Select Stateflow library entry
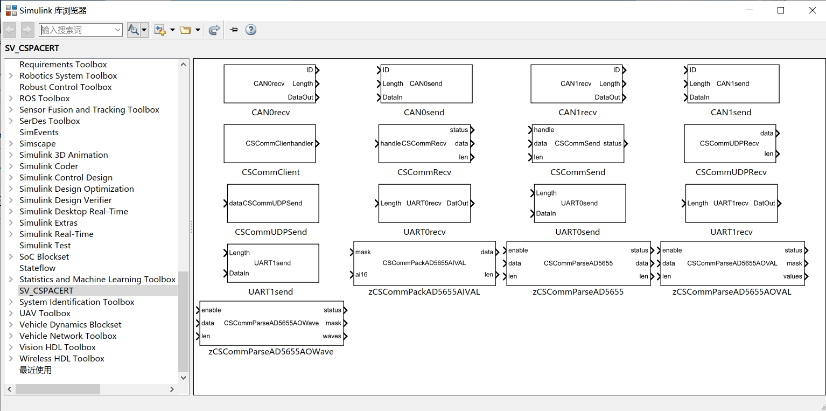The height and width of the screenshot is (411, 826). point(37,268)
